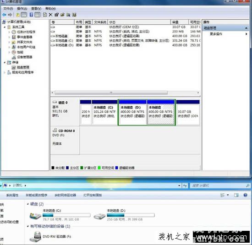252x245 pixels.
Task: Open 任务计划程序 in the tree
Action: coord(26,32)
